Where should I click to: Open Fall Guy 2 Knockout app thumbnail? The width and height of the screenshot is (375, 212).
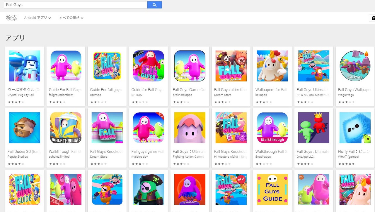[231, 128]
